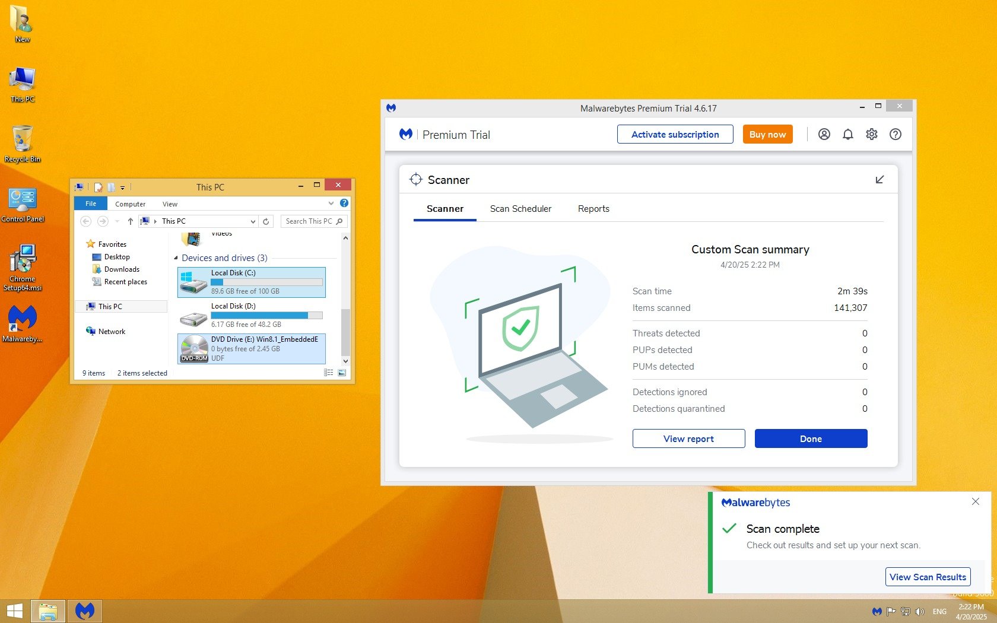Open the address bar history dropdown
997x623 pixels.
[x=253, y=221]
